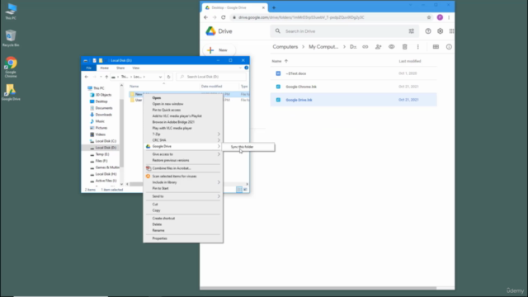Screen dimensions: 528x297
Task: Select Google Drive.lnk file row
Action: (x=354, y=100)
